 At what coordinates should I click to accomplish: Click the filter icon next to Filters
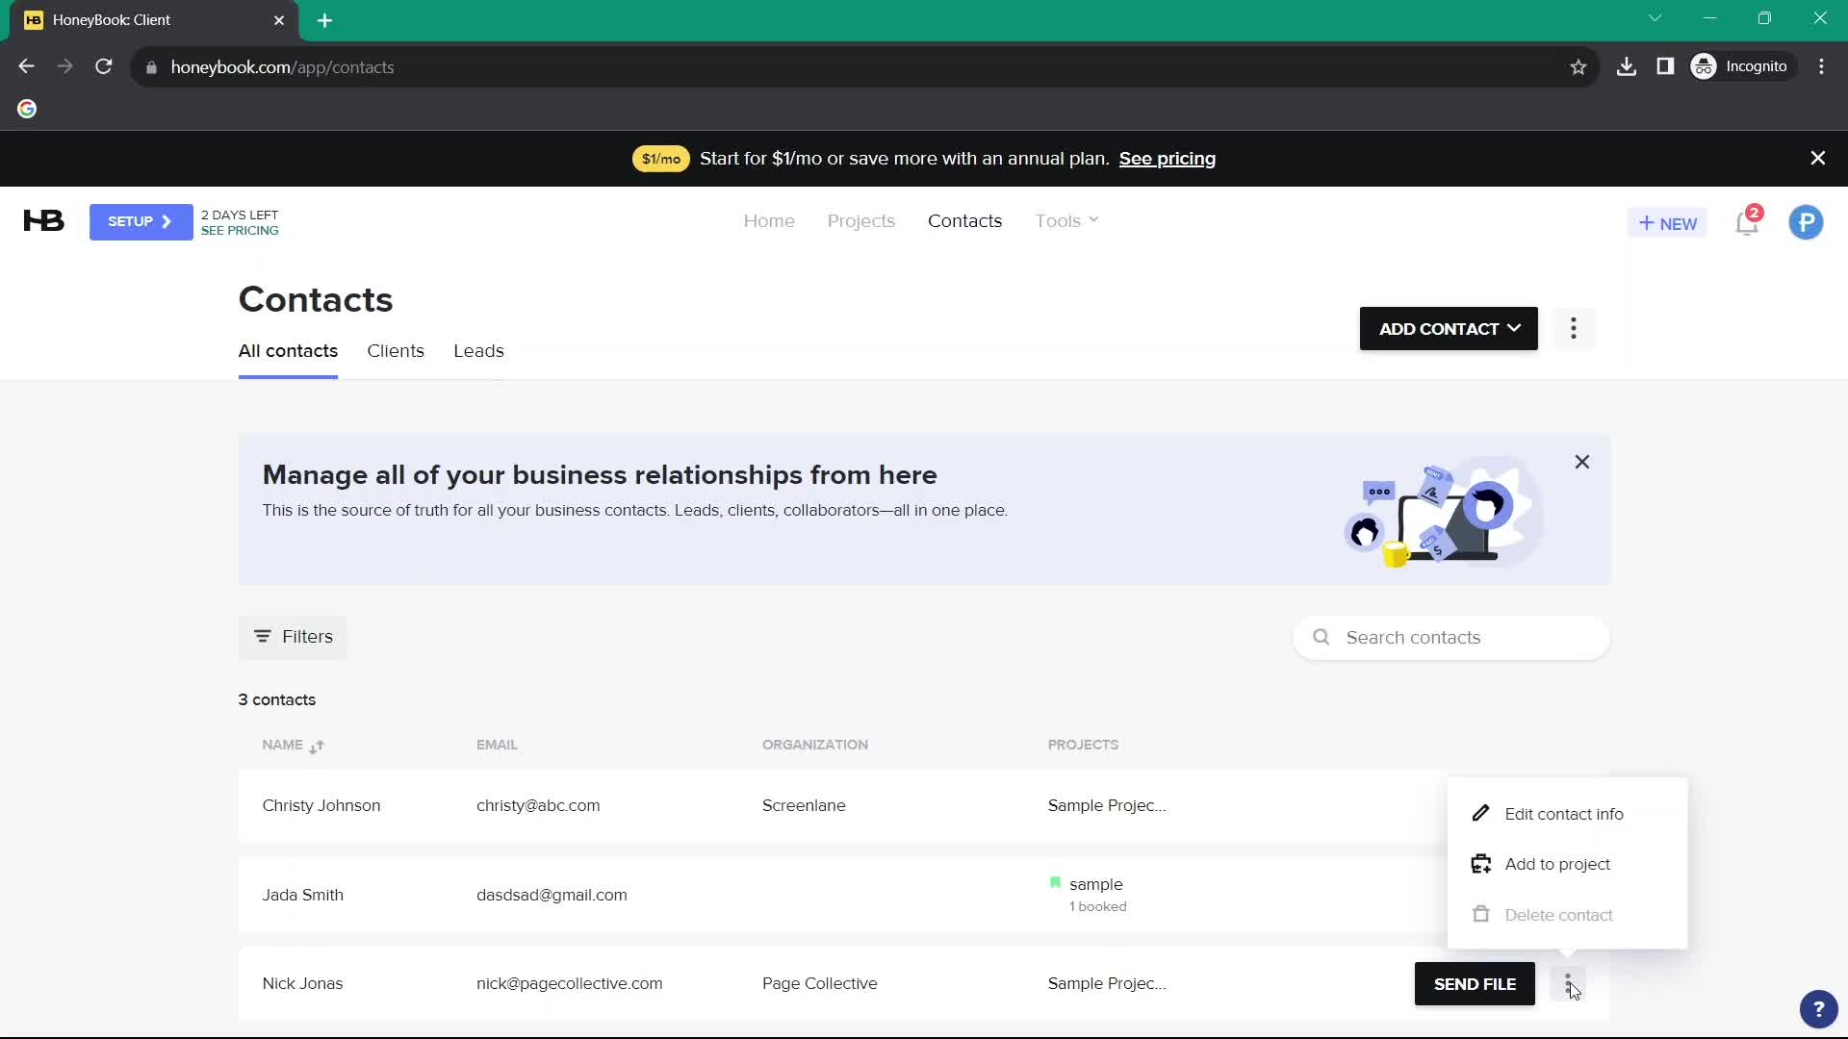(x=263, y=636)
